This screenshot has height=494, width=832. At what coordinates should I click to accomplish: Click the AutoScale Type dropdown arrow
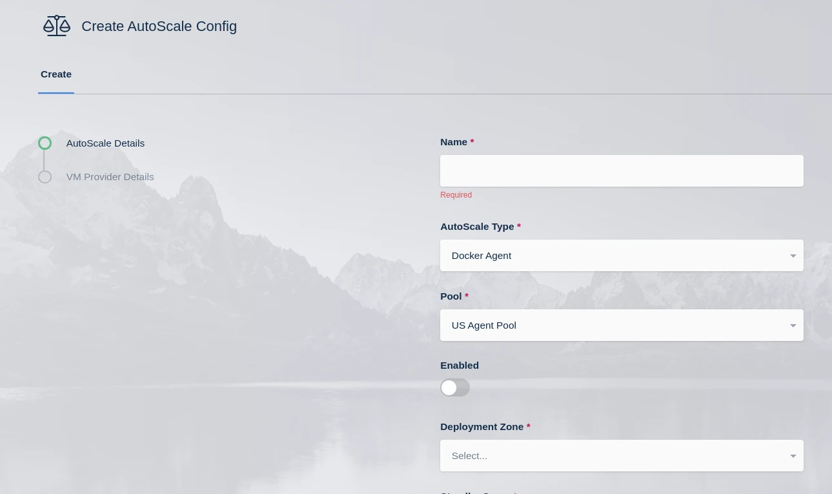coord(793,256)
